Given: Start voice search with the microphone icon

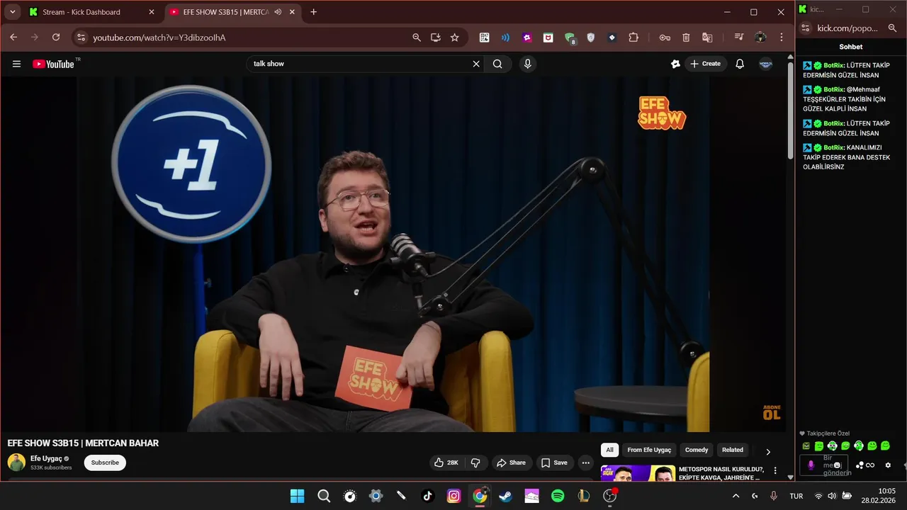Looking at the screenshot, I should (x=527, y=64).
